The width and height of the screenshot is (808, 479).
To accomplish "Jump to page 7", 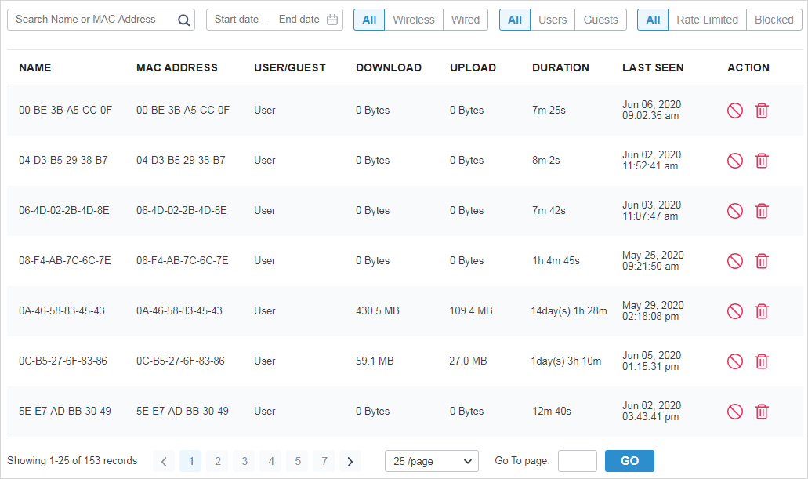I will [x=324, y=462].
